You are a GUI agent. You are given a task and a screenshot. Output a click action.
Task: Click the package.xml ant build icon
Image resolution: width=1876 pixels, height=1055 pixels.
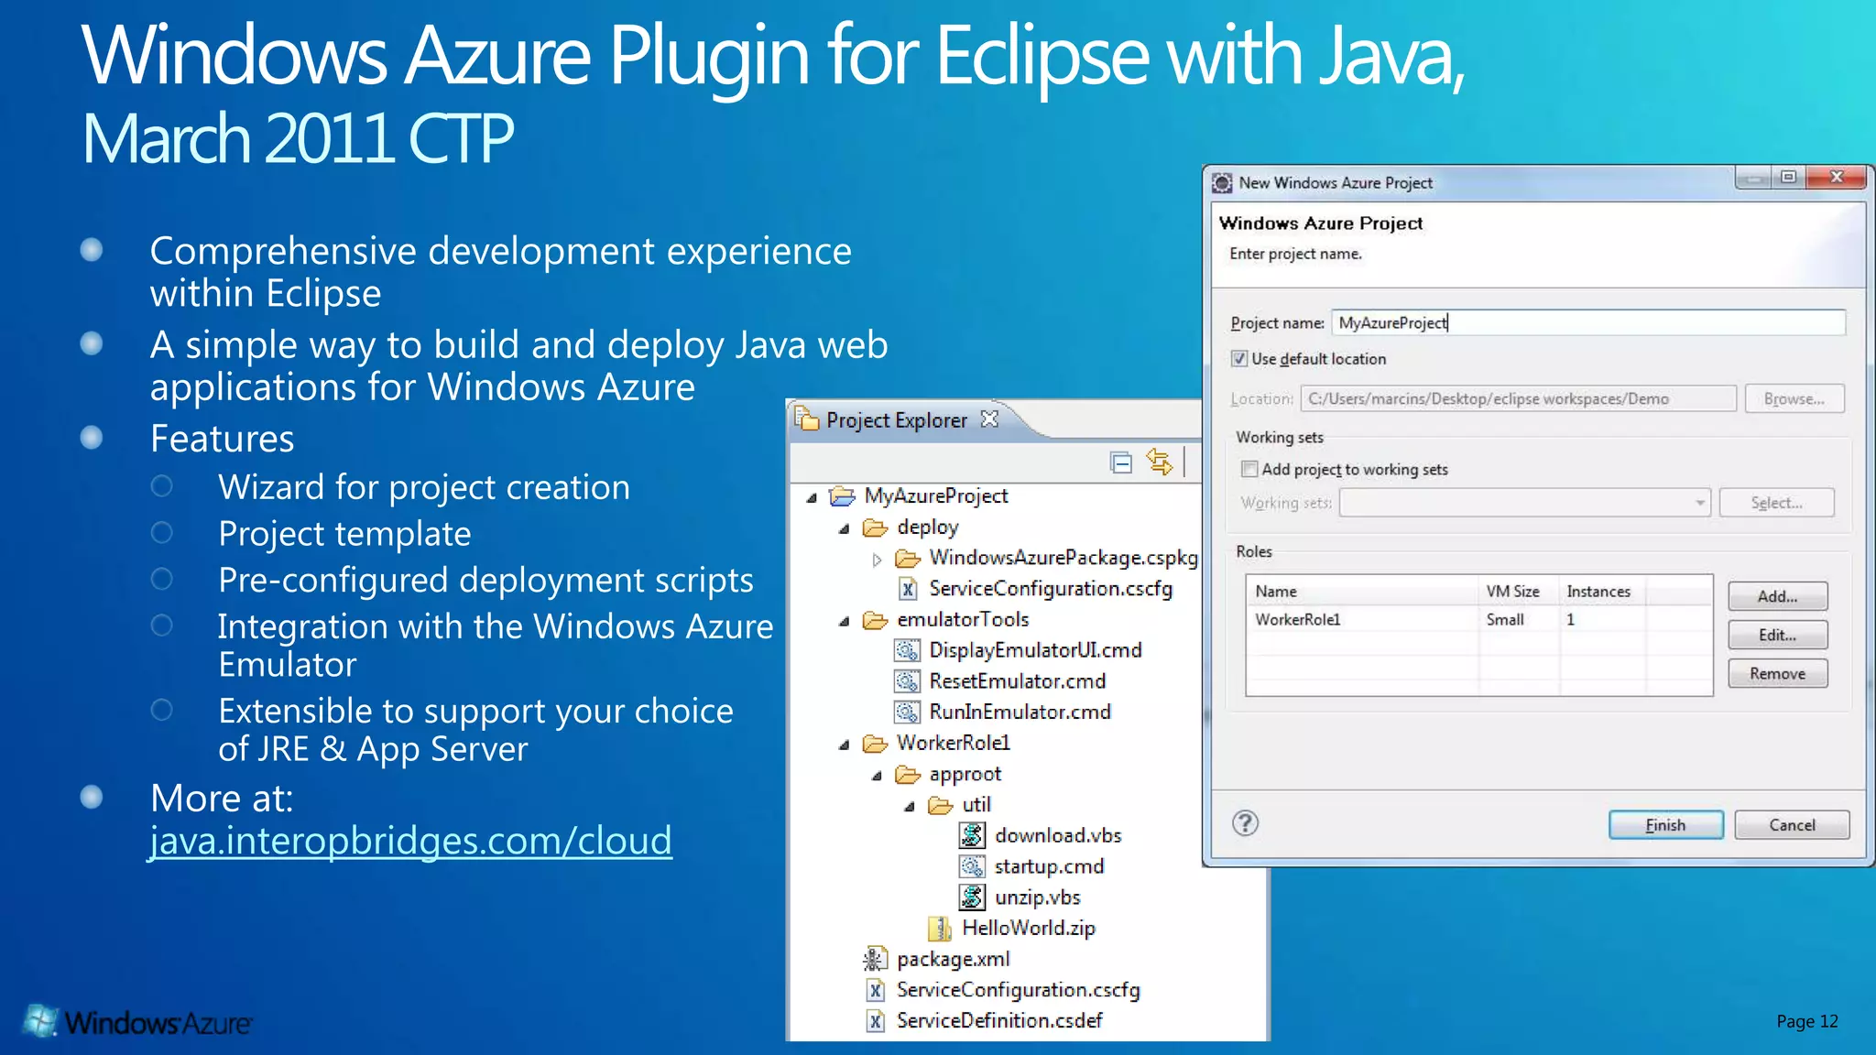coord(874,959)
